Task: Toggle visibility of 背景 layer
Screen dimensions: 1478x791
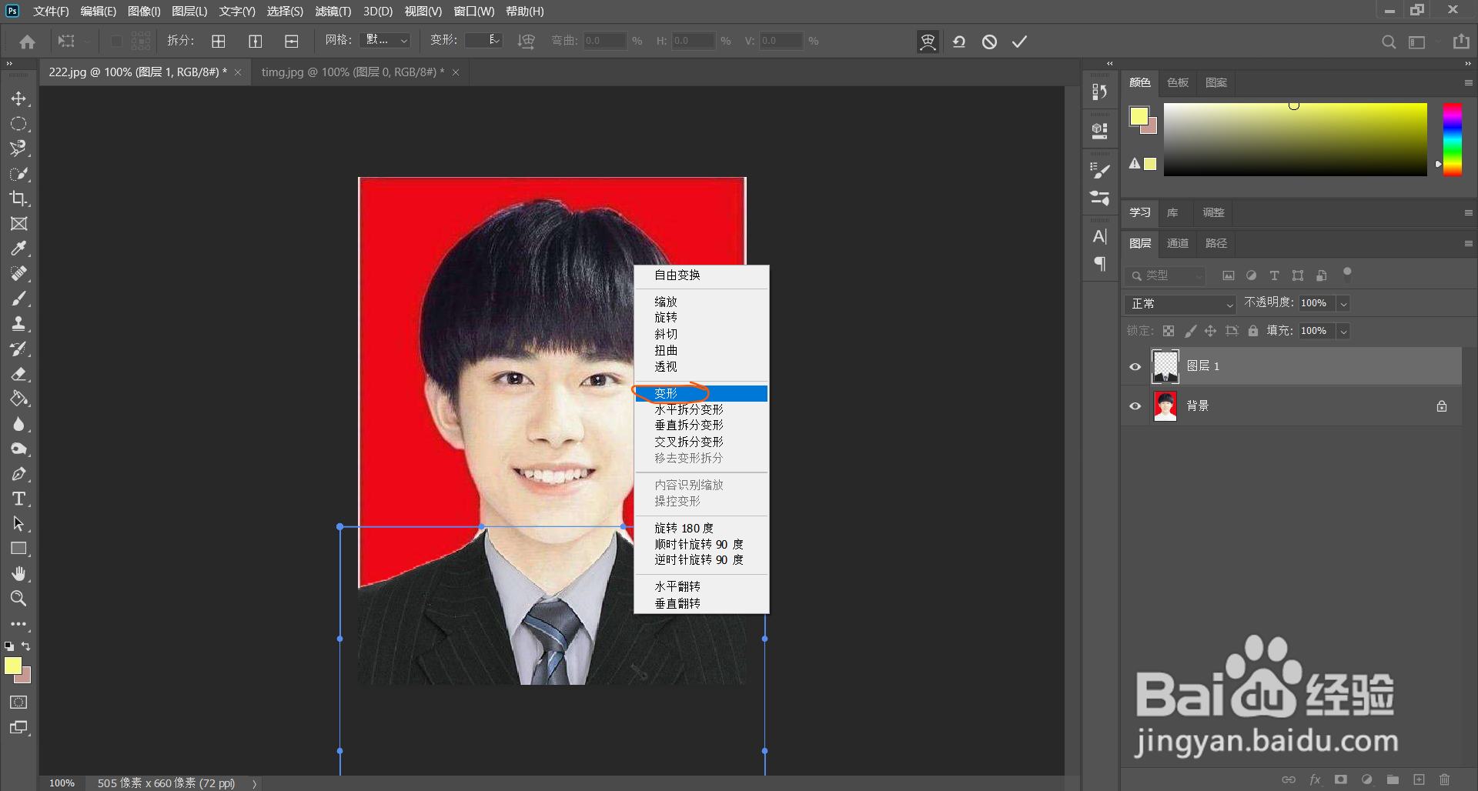Action: 1135,406
